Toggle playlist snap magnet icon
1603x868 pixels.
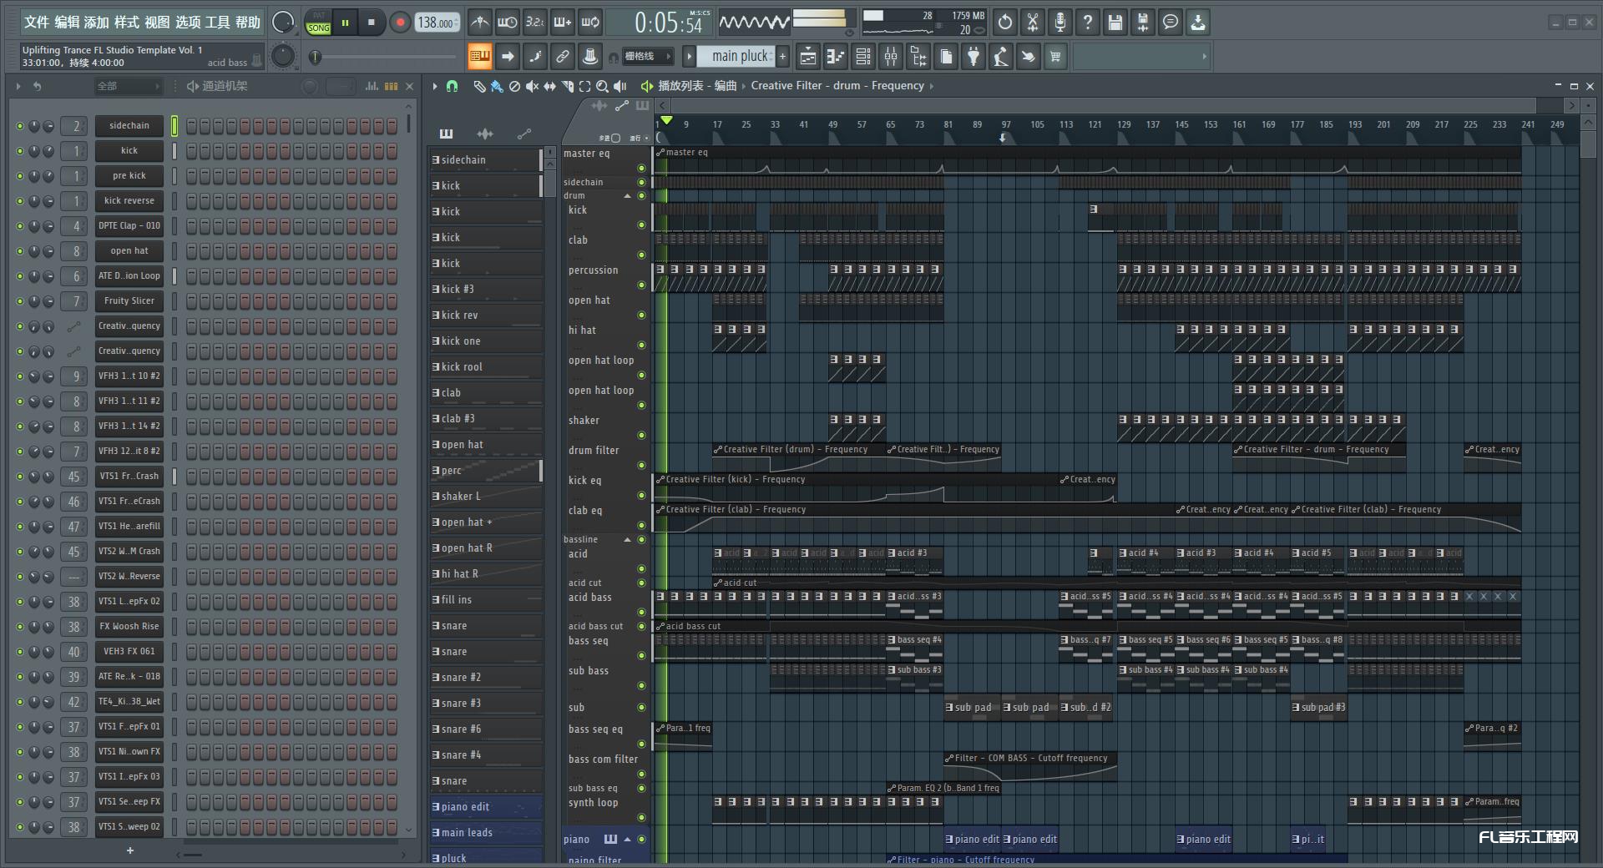tap(453, 86)
